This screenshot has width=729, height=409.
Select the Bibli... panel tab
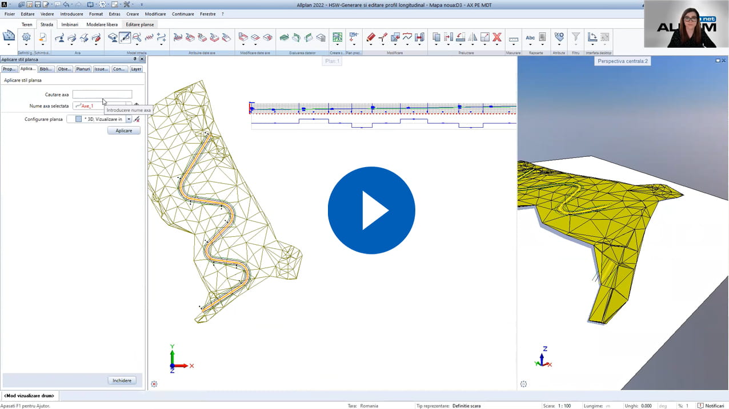[46, 69]
